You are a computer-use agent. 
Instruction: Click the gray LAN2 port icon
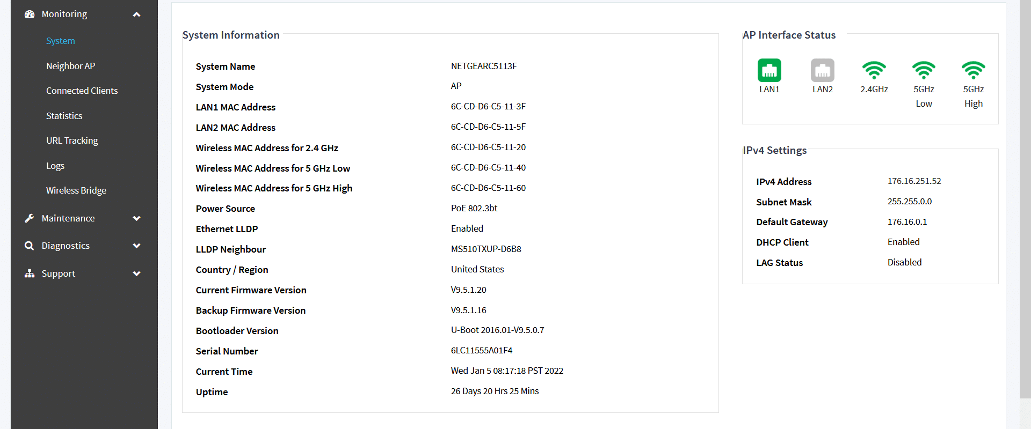822,70
